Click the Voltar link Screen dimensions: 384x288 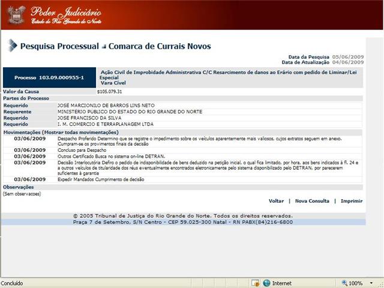coord(276,201)
